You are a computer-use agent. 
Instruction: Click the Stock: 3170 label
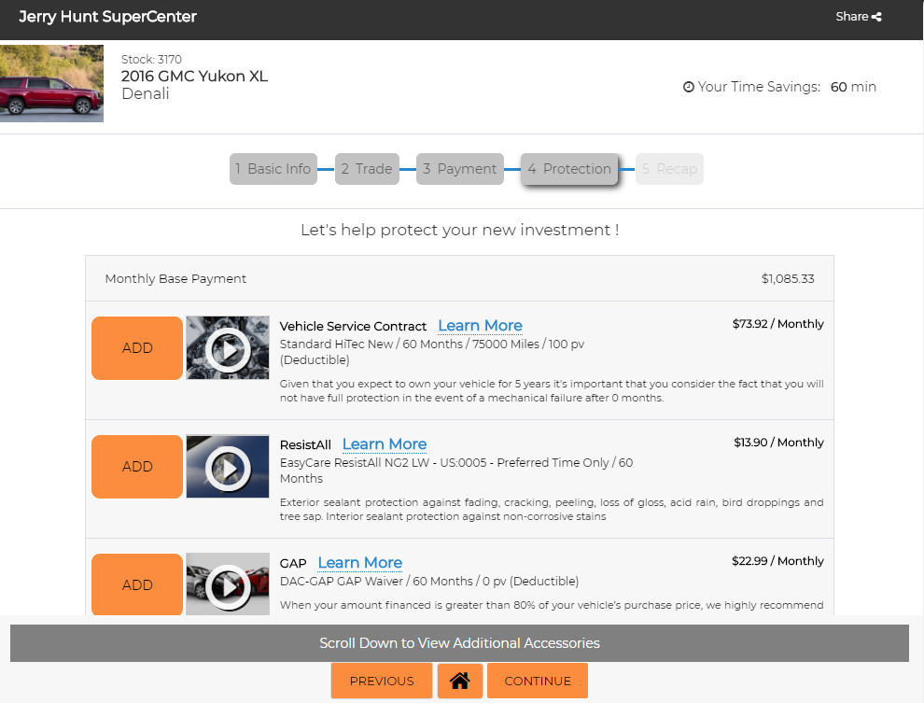[151, 60]
